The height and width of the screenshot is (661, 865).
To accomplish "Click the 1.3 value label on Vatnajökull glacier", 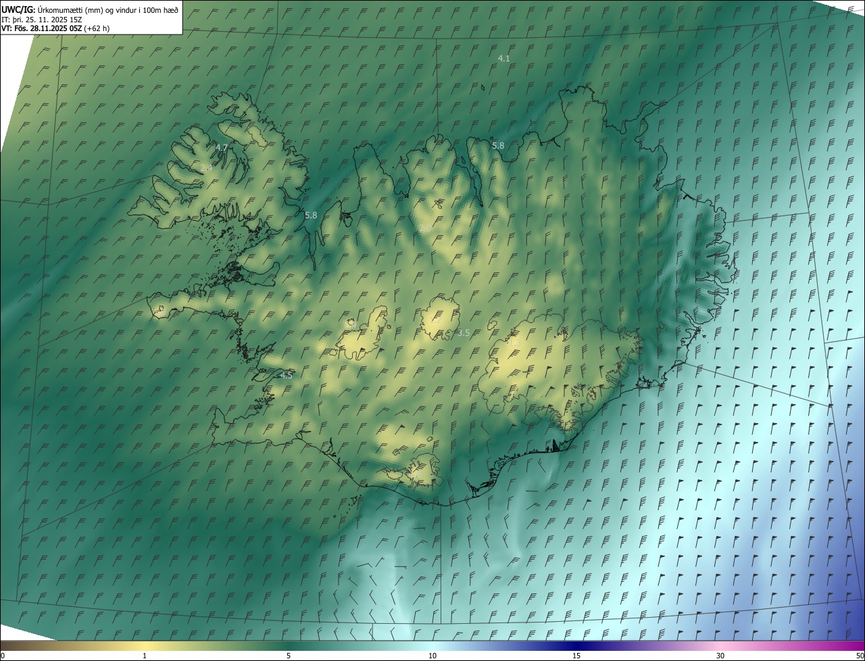I will click(515, 343).
